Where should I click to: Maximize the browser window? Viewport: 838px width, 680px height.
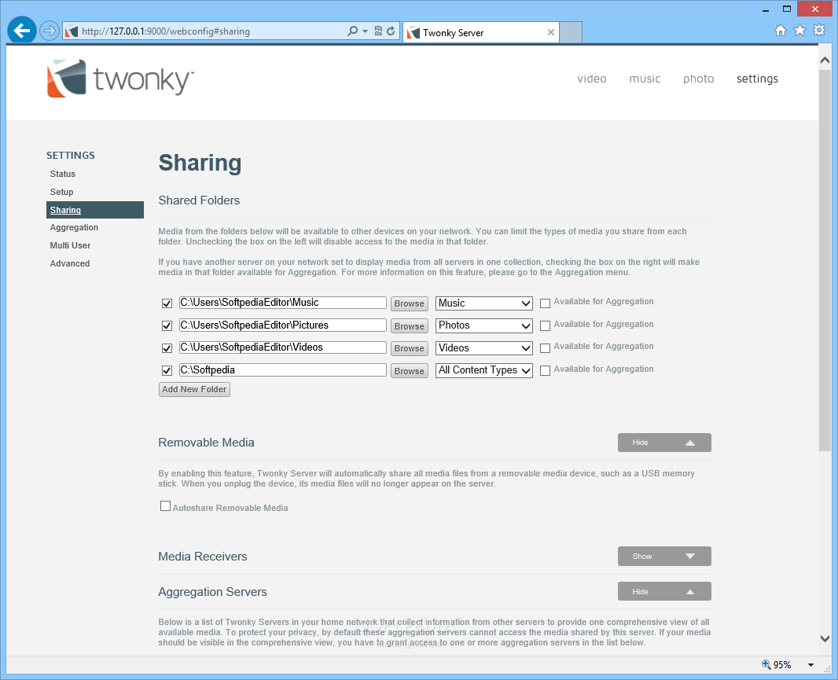pos(787,9)
